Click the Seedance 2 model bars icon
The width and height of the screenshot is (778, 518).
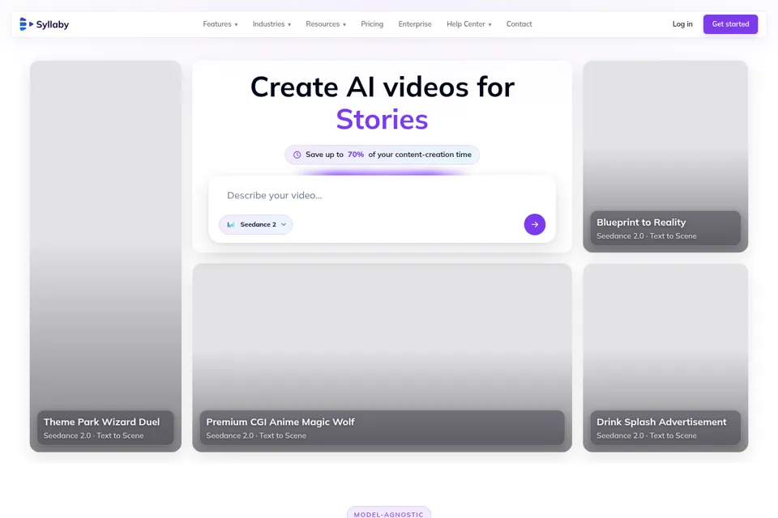(231, 224)
